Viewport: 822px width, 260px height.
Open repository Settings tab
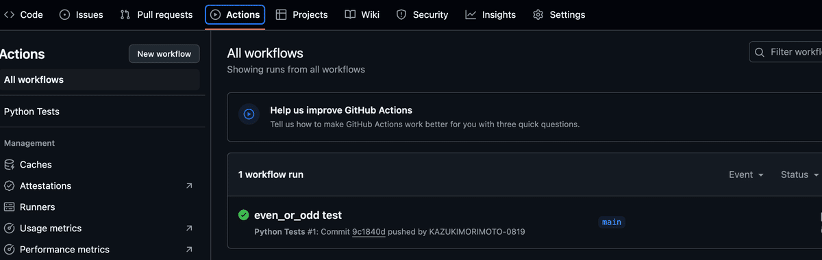559,14
